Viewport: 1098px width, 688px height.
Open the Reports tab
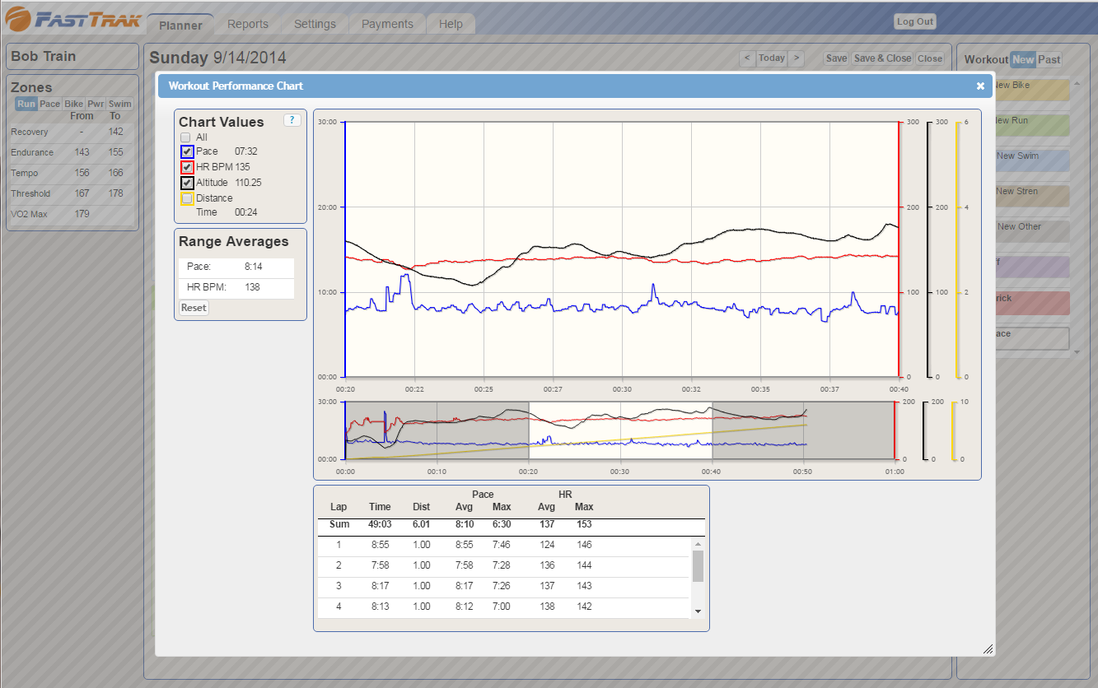tap(248, 24)
